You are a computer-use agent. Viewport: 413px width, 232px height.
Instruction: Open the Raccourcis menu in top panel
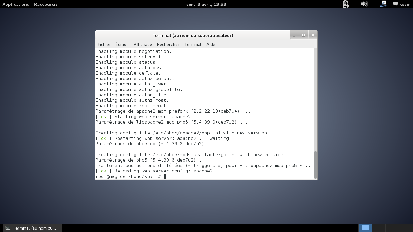point(46,4)
